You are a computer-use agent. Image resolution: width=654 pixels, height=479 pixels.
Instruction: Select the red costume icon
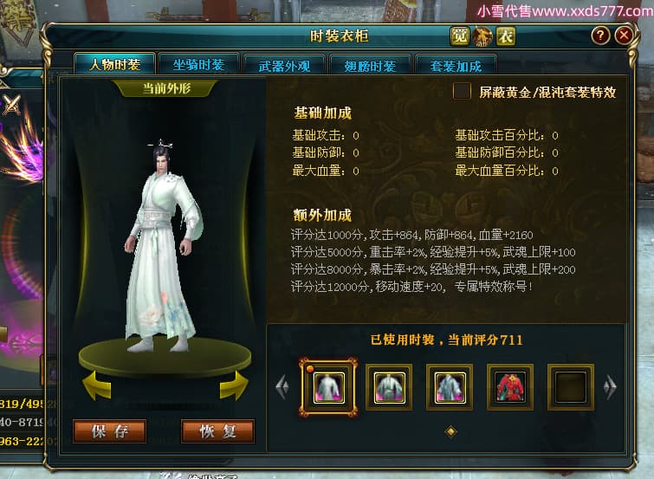click(510, 388)
